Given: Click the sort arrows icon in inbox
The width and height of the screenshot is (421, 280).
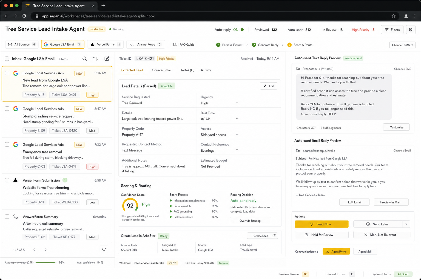Looking at the screenshot, I should pyautogui.click(x=95, y=59).
